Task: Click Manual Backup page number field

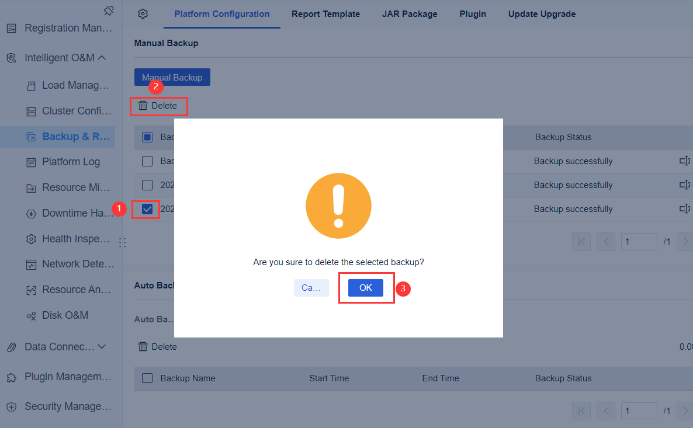Action: (x=639, y=242)
